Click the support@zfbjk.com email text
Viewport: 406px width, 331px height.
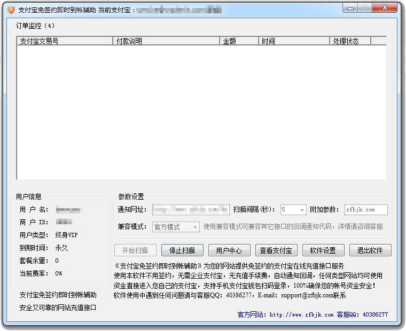307,295
